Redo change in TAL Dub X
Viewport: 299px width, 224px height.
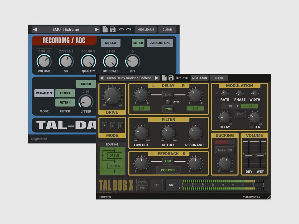click(x=185, y=78)
